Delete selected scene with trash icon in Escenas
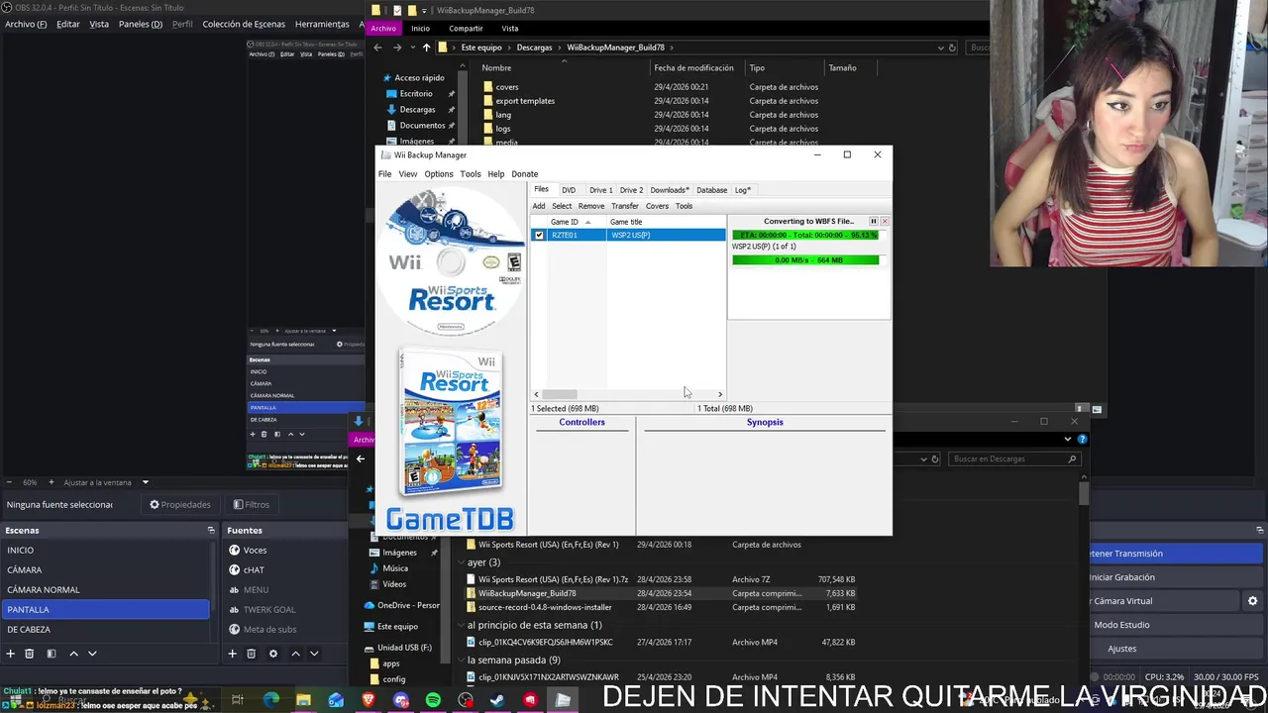 click(x=30, y=654)
